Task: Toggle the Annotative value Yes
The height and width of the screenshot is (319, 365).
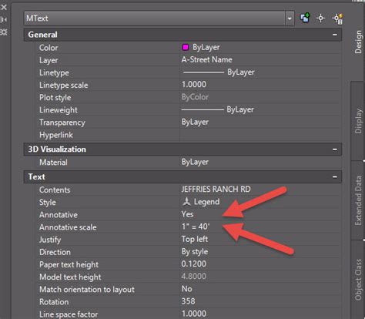Action: coord(187,214)
